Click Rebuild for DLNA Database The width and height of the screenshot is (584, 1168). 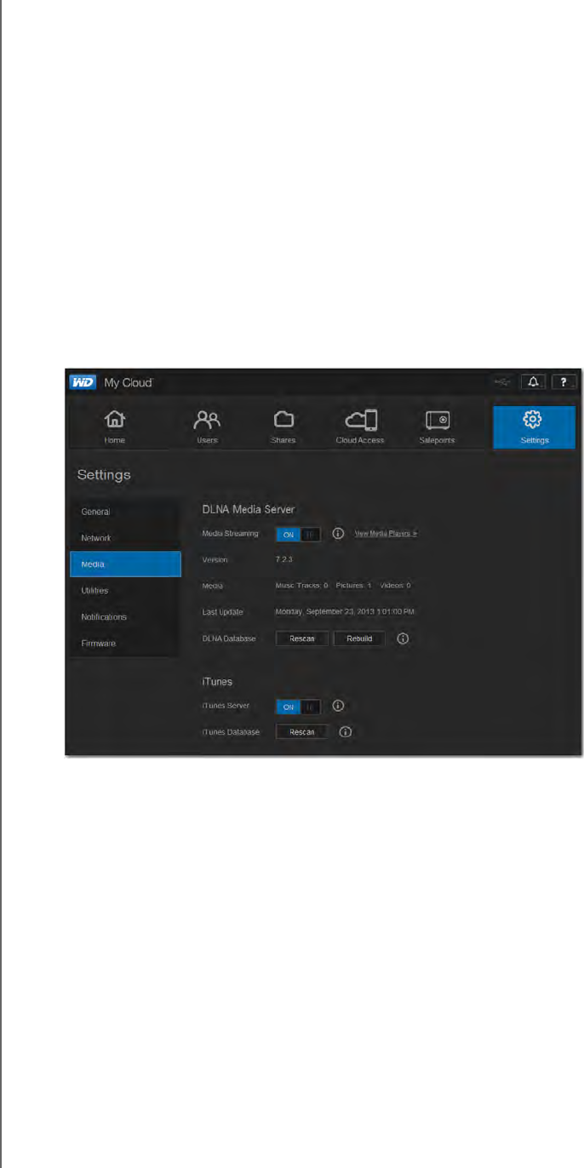pos(358,638)
